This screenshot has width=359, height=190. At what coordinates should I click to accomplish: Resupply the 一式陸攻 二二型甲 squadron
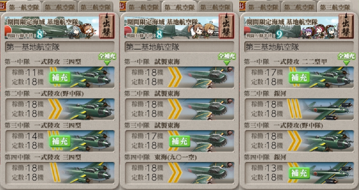299,78
